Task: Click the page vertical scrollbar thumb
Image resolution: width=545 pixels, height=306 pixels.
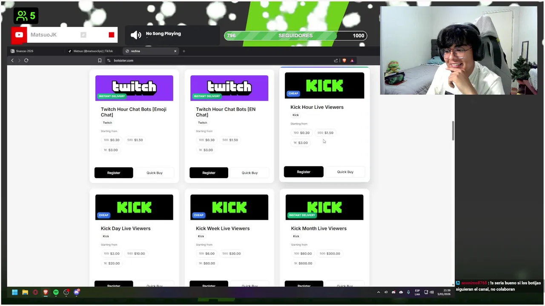Action: pyautogui.click(x=453, y=131)
